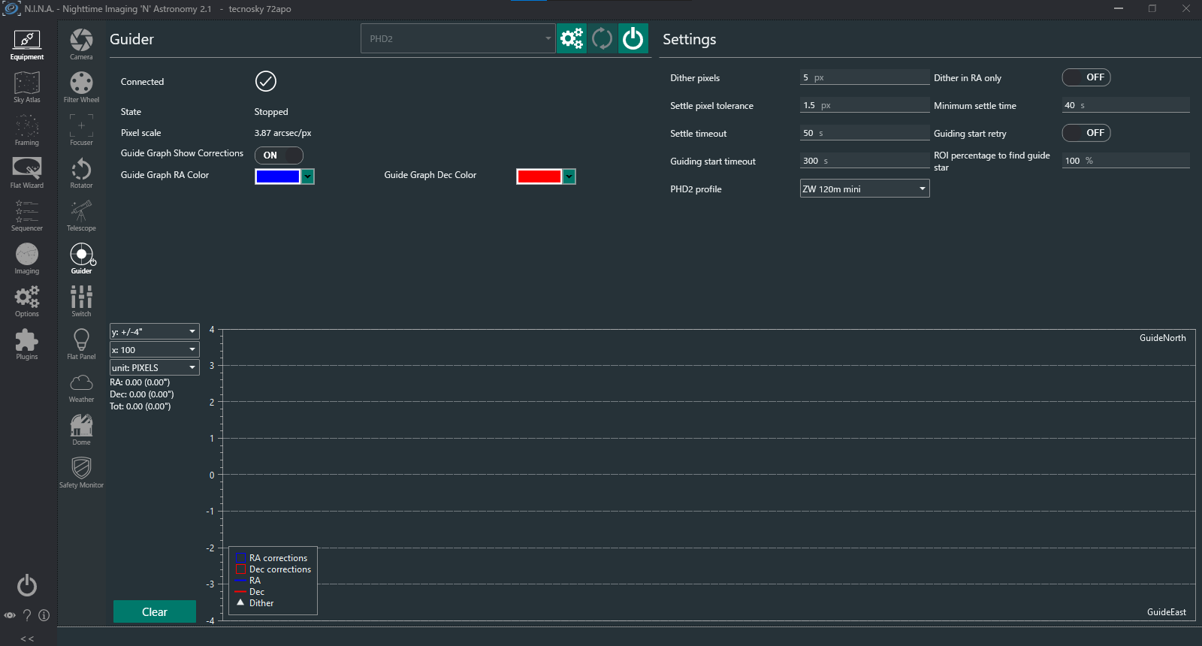1202x646 pixels.
Task: Open the PHD2 profile ZW 120m mini dropdown
Action: (865, 189)
